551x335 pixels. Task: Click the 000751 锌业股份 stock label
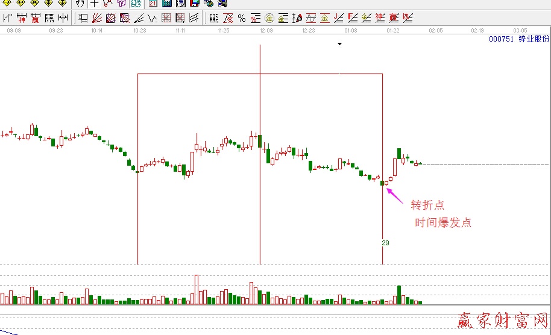(518, 39)
